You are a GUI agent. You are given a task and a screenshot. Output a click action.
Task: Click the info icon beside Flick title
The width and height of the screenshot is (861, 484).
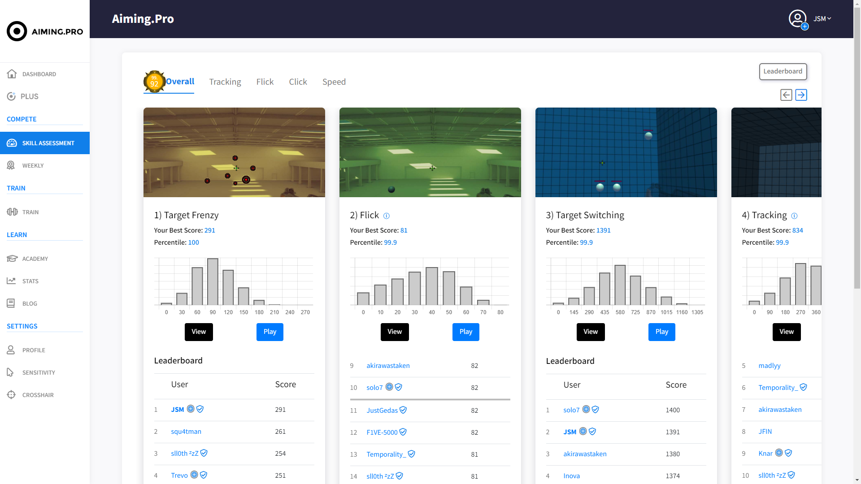click(x=387, y=216)
